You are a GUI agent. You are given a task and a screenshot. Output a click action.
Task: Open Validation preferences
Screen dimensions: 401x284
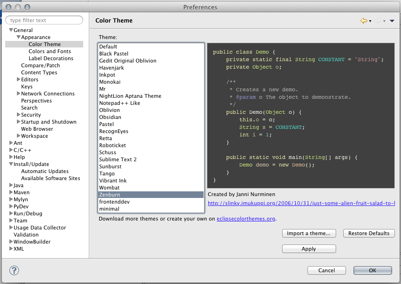26,235
